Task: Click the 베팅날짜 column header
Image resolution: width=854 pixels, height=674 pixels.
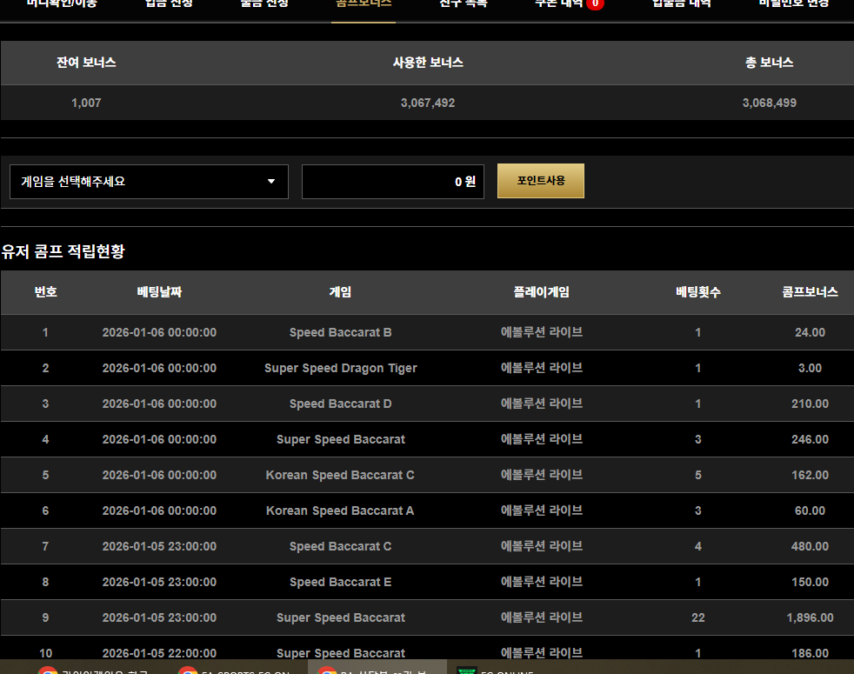Action: pos(159,292)
